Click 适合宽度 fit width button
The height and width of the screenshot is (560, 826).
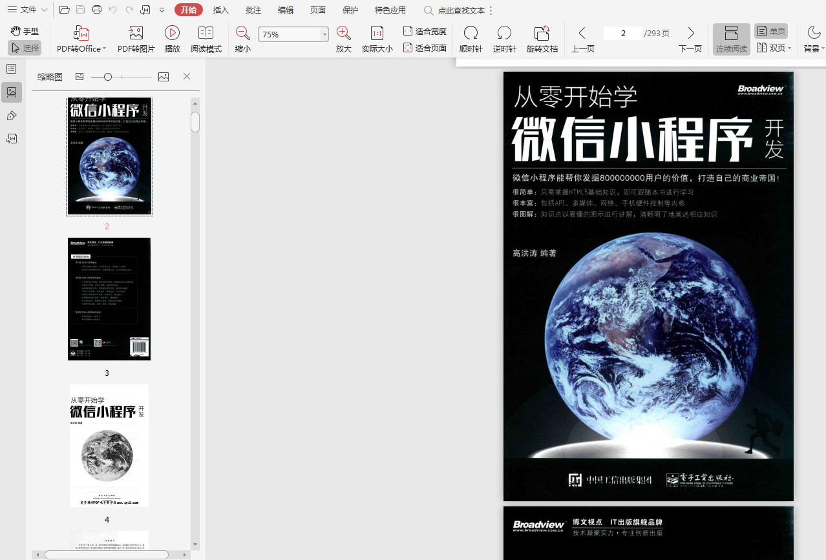(x=425, y=31)
